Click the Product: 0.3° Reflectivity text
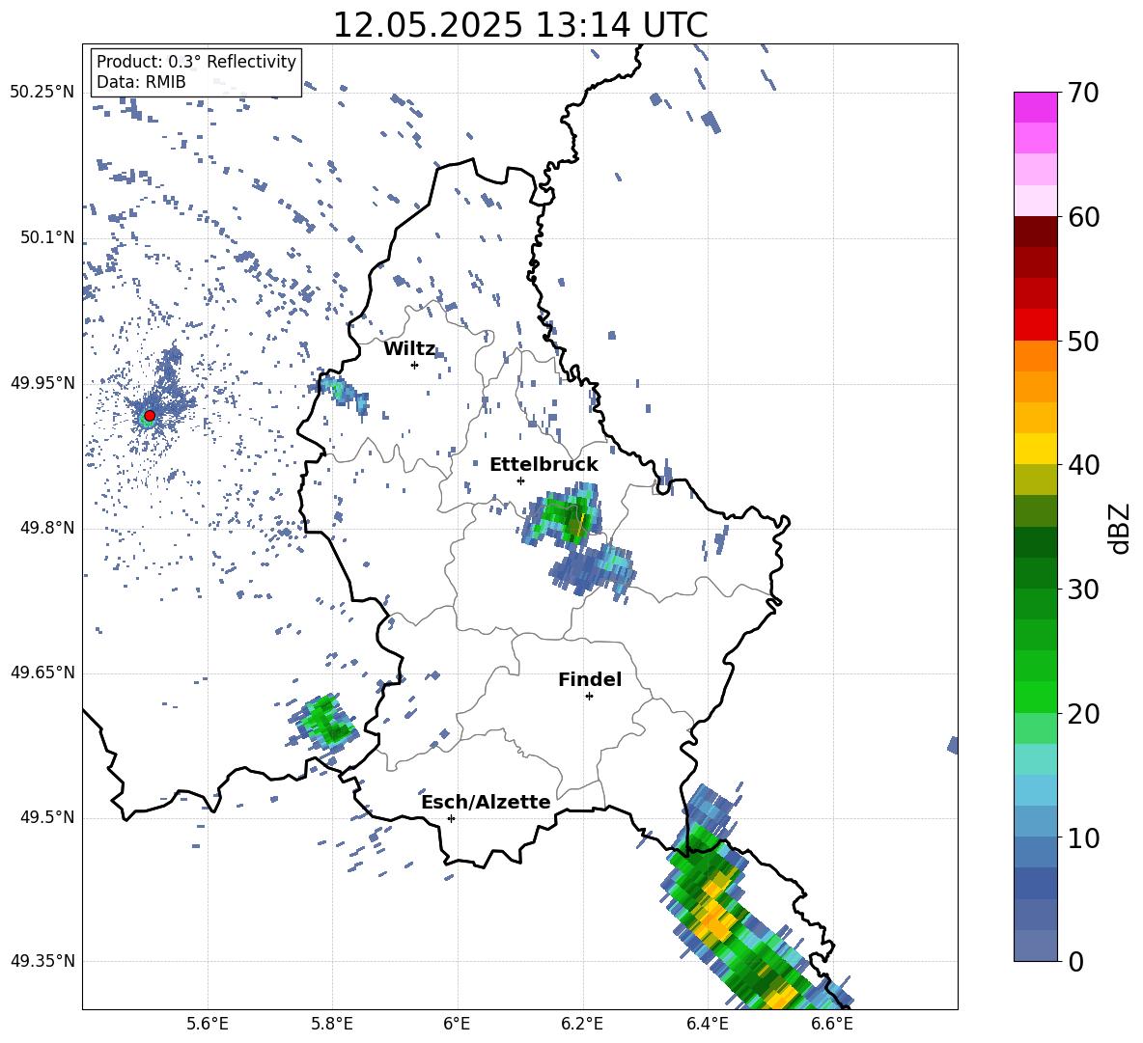Screen dimensions: 1143x1043 196,61
